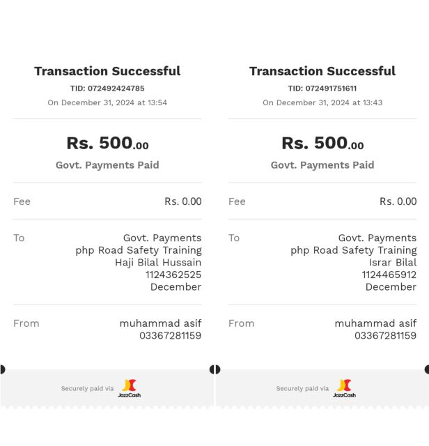Click Transaction Successful heading above TID 072491751611

(322, 71)
